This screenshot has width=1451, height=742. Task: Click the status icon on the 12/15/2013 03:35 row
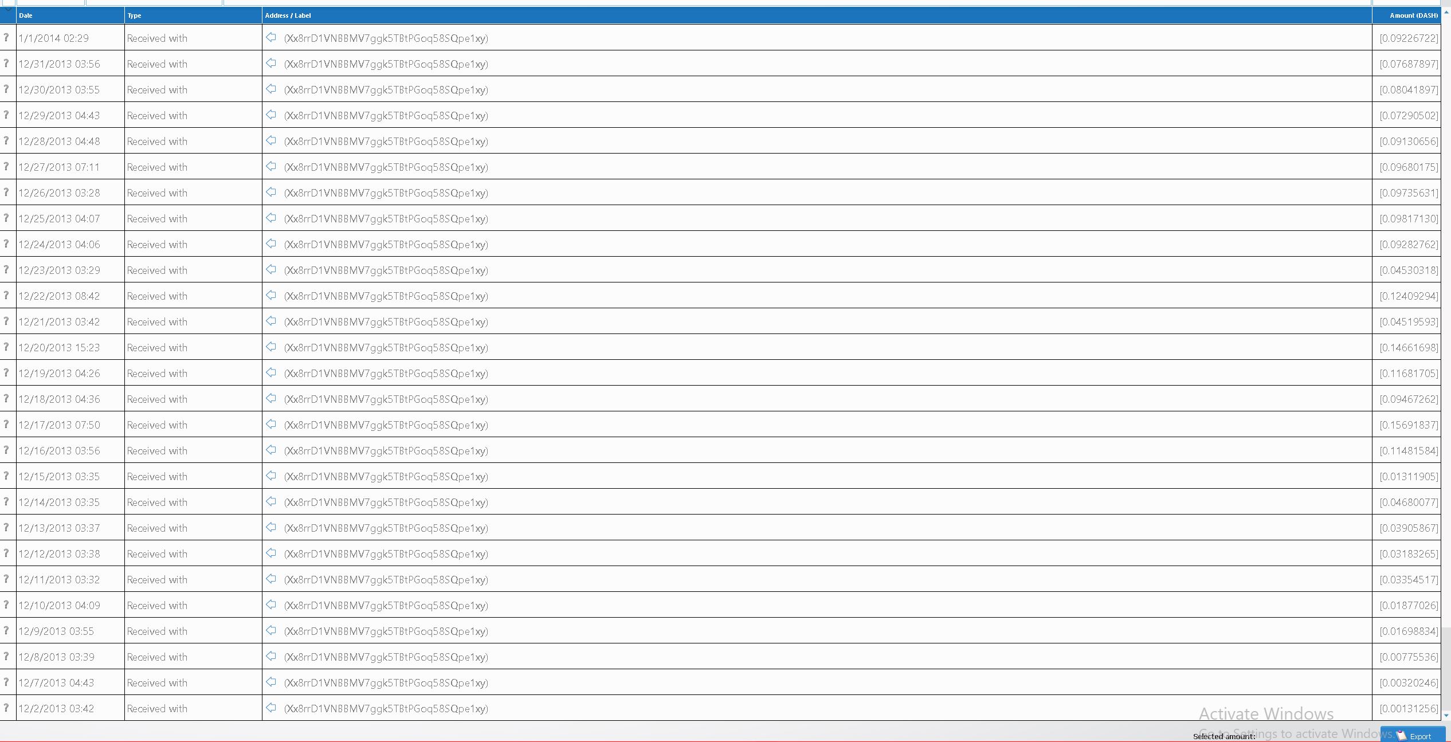tap(6, 476)
